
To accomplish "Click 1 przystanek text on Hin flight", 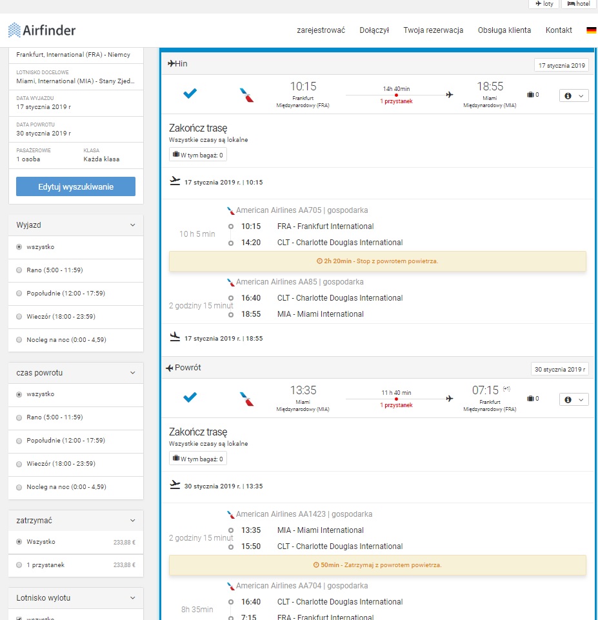I will point(396,101).
